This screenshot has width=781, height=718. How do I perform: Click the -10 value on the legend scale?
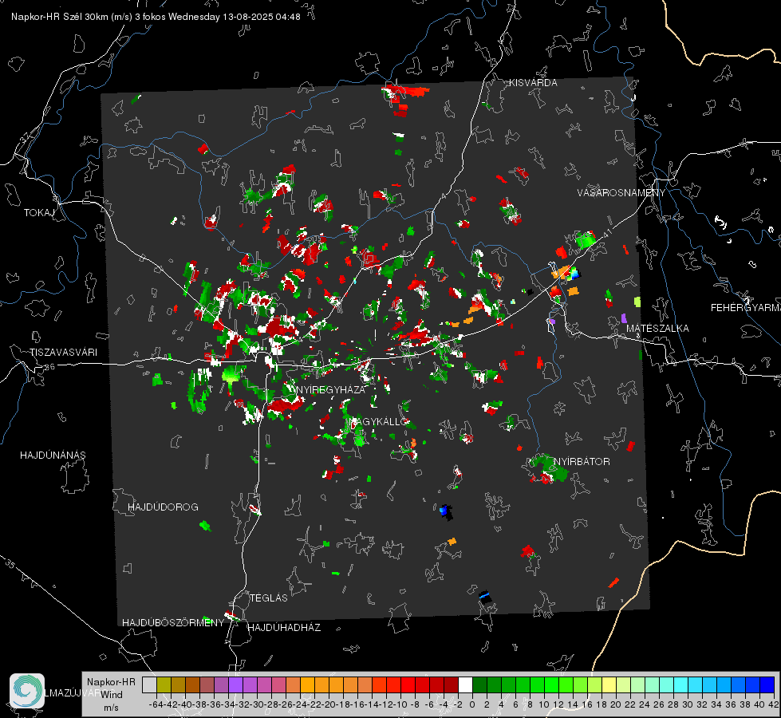click(x=400, y=704)
